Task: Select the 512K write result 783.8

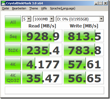Action: (x=84, y=50)
